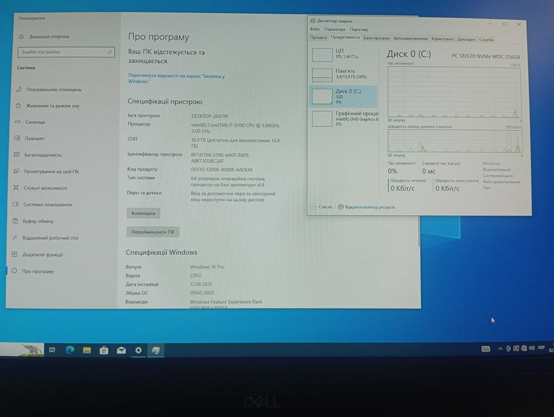The width and height of the screenshot is (554, 417).
Task: Click the resource monitor icon in Task Manager
Action: tap(341, 207)
